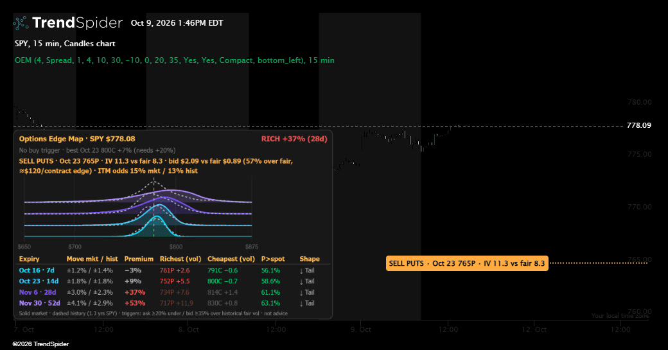Viewport: 668px width, 350px height.
Task: Click the $650 distribution axis label
Action: 24,247
